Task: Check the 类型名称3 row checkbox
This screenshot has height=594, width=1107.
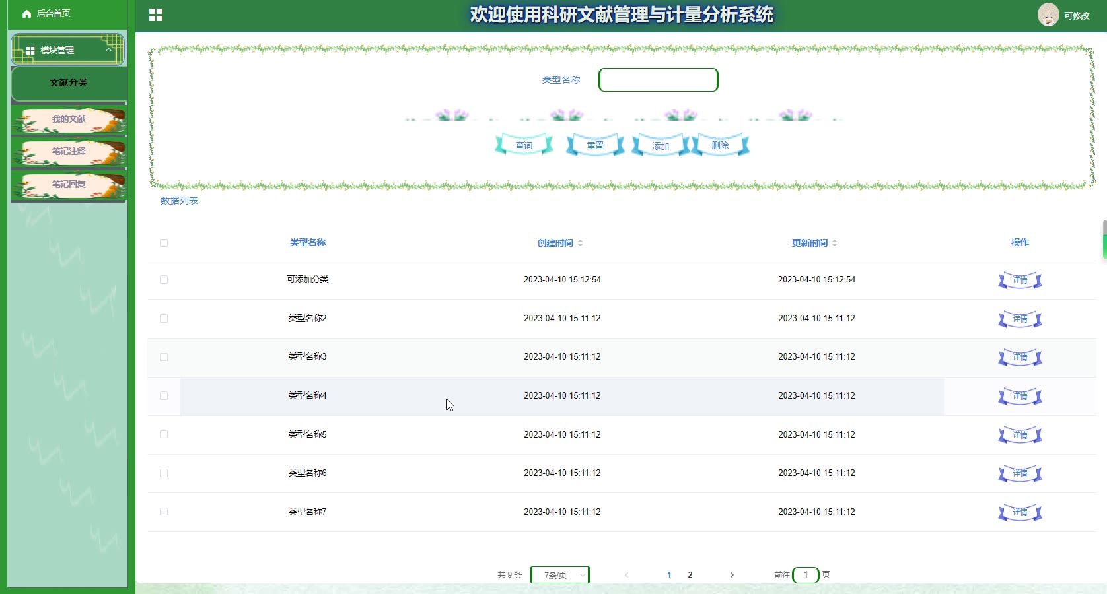Action: point(164,357)
